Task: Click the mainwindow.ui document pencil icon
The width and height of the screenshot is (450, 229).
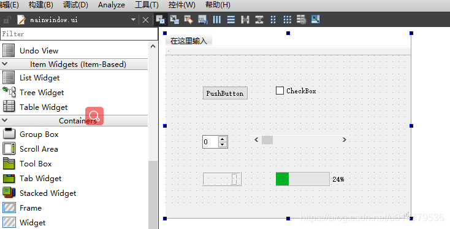Action: pos(21,20)
